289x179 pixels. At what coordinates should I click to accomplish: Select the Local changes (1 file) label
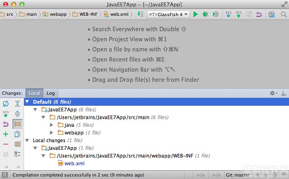58,140
